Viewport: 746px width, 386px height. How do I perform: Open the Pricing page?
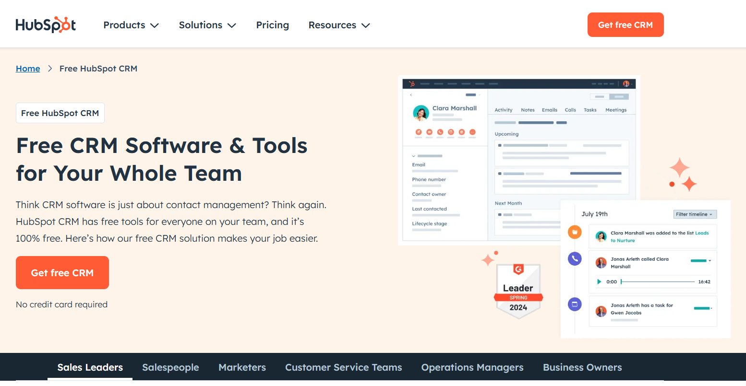click(x=273, y=25)
